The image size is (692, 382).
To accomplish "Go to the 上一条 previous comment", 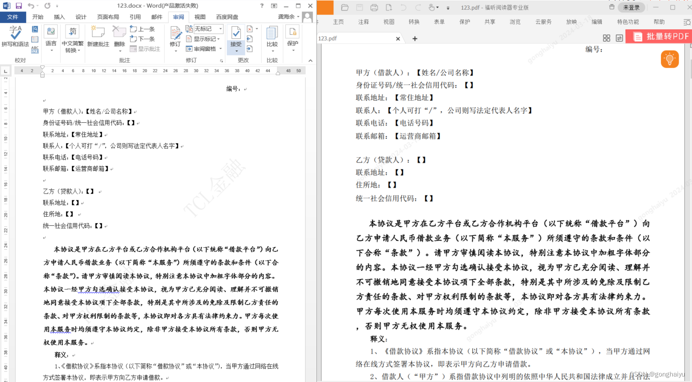I will 142,29.
